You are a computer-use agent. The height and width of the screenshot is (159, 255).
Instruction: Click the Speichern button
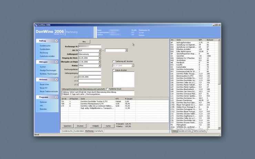(68, 126)
